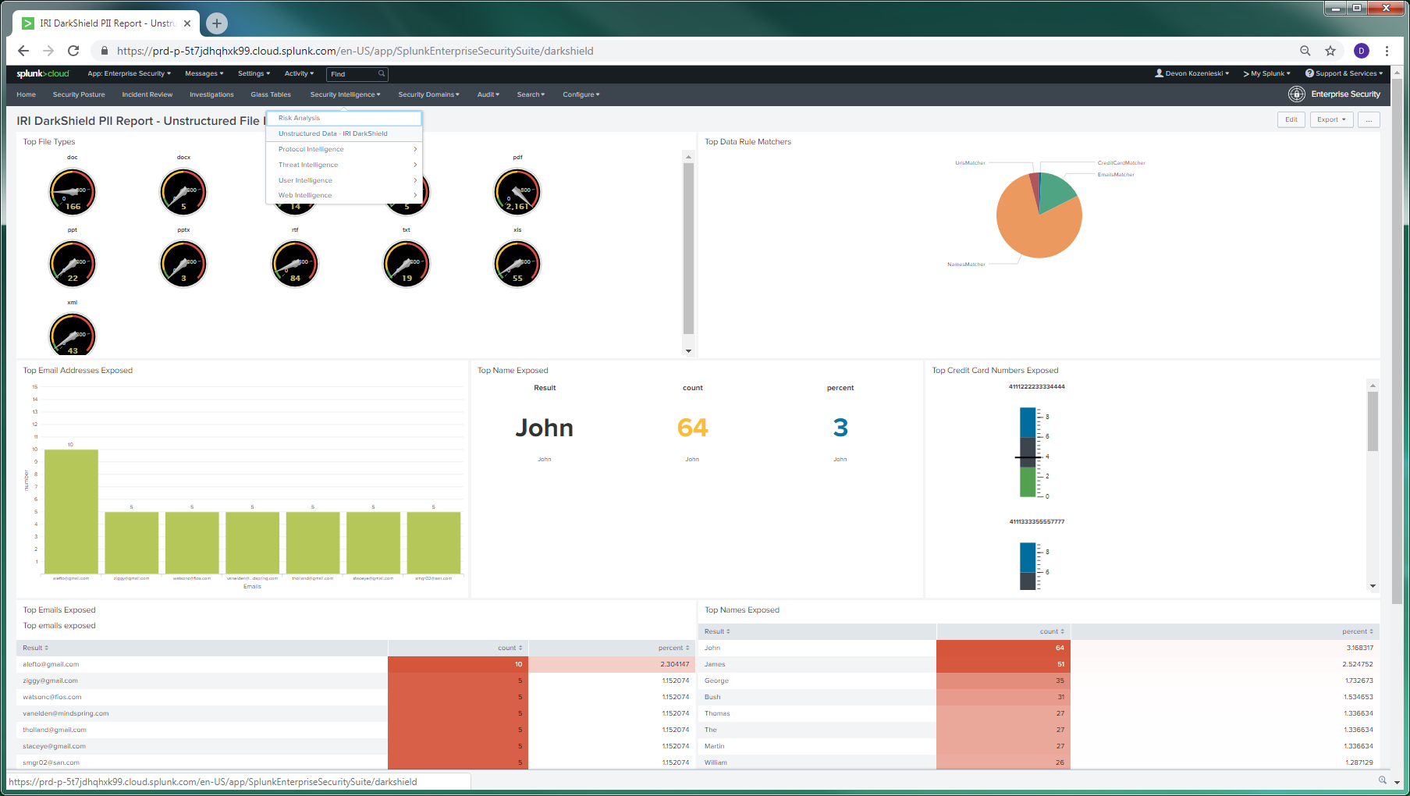Open Security Posture nav item
This screenshot has height=796, width=1410.
click(79, 94)
